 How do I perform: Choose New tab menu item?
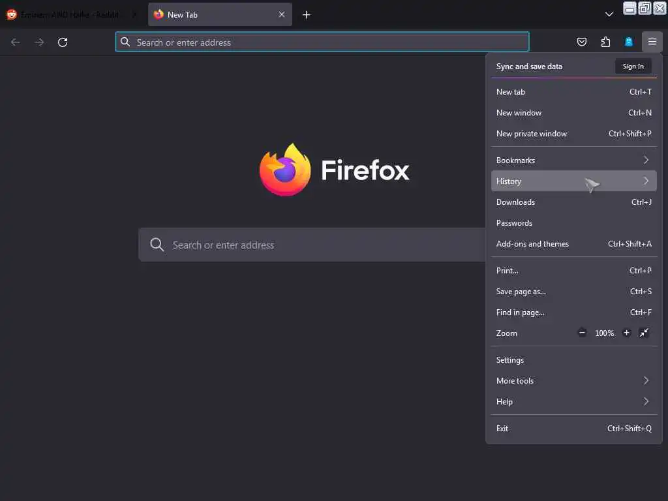574,91
